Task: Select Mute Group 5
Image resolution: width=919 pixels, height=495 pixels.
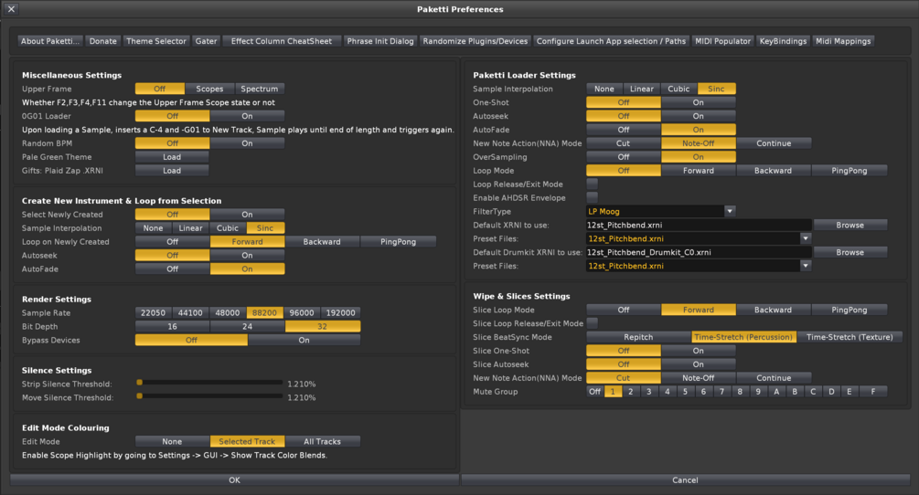Action: tap(685, 392)
